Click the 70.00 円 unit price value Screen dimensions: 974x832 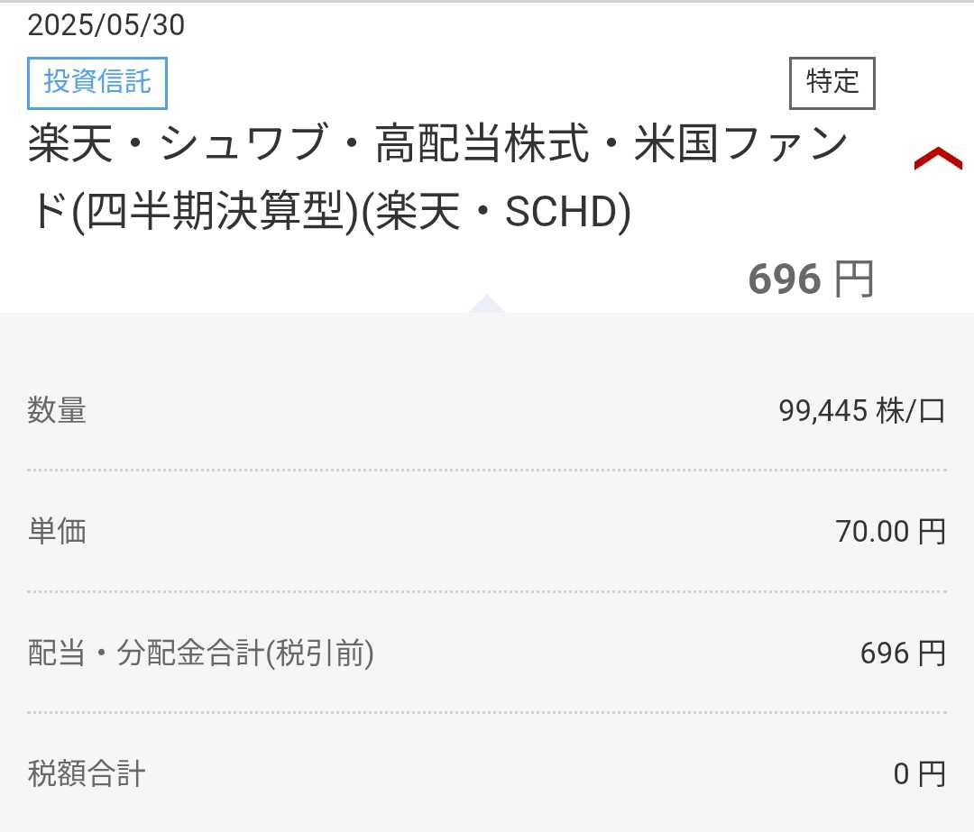point(890,532)
